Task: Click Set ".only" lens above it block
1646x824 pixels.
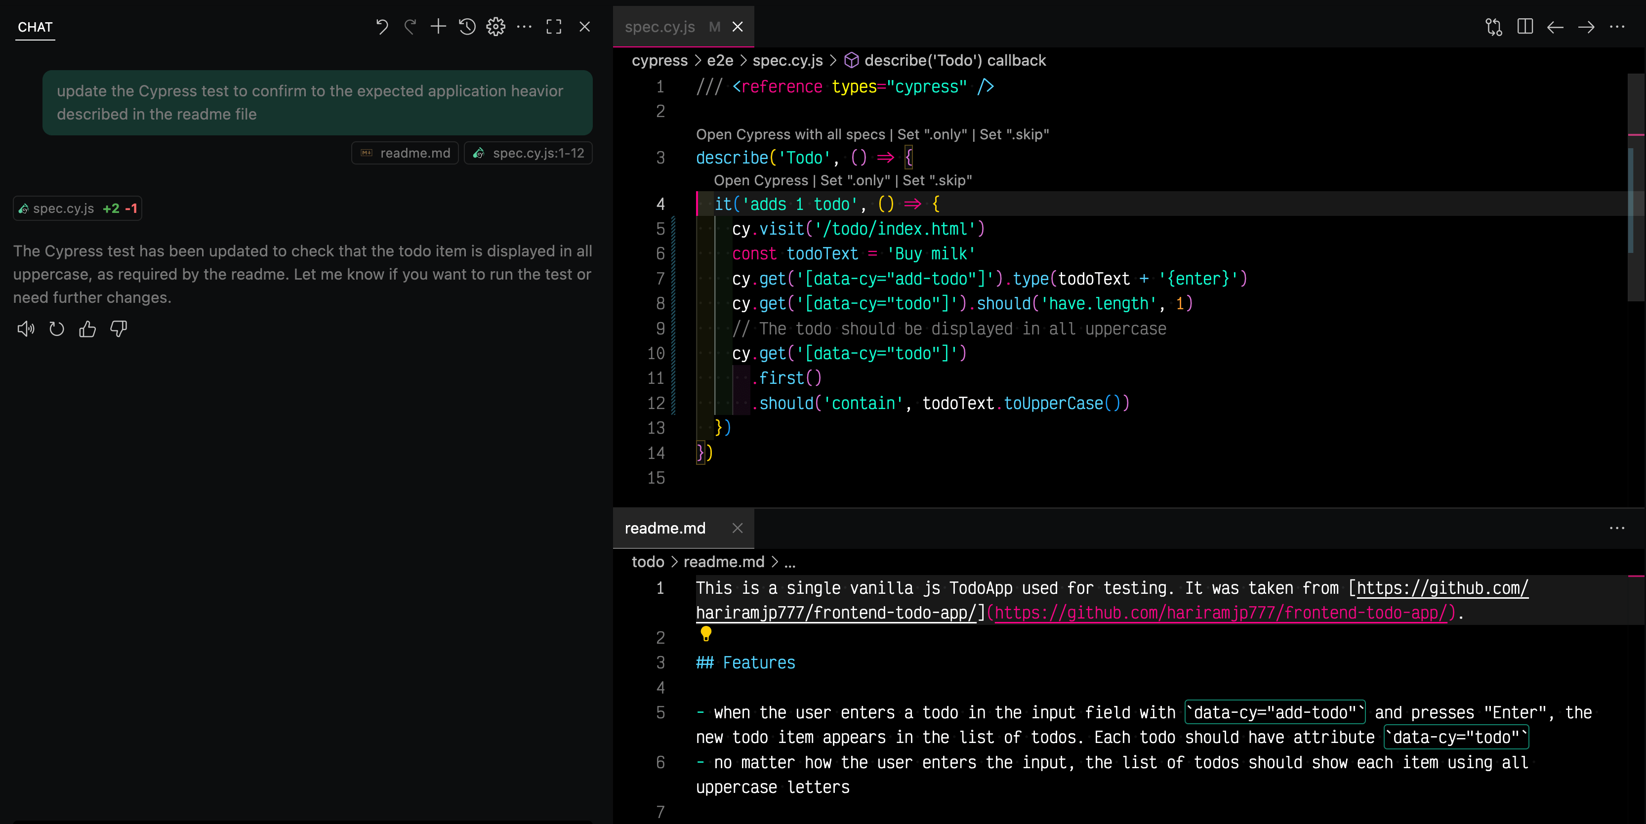Action: 855,181
